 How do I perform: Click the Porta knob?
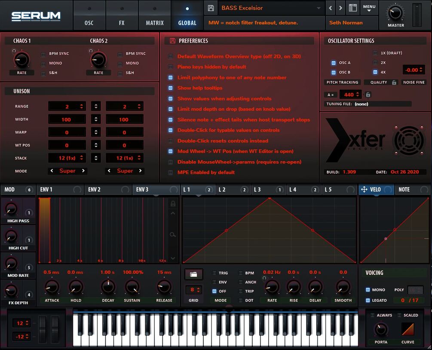(381, 329)
